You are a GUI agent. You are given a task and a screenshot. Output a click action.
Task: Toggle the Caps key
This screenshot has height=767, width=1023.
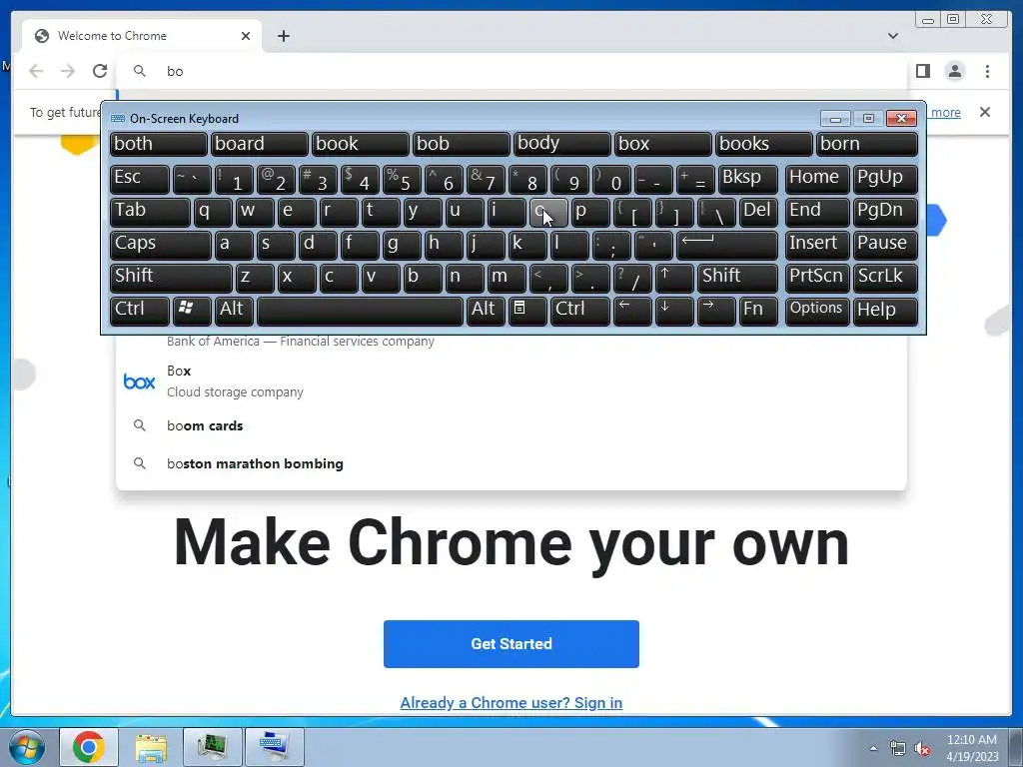161,245
